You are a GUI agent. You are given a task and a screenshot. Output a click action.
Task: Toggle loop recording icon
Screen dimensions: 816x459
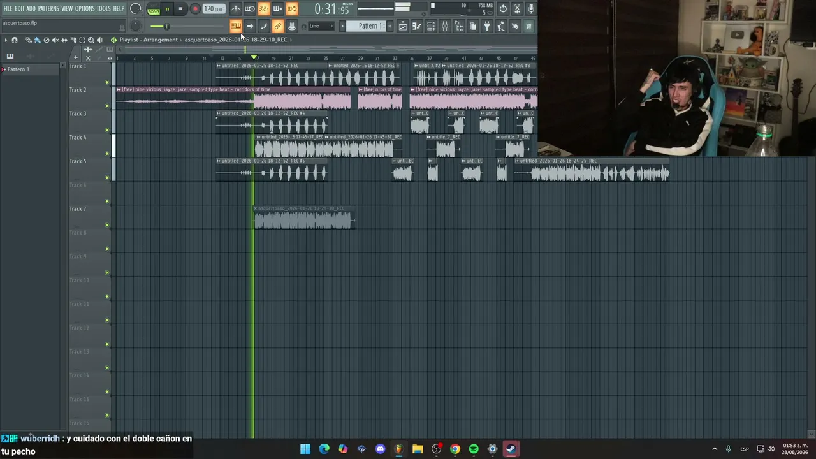tap(292, 9)
